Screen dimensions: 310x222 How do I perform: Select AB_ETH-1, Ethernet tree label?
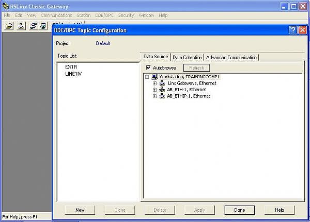(187, 90)
